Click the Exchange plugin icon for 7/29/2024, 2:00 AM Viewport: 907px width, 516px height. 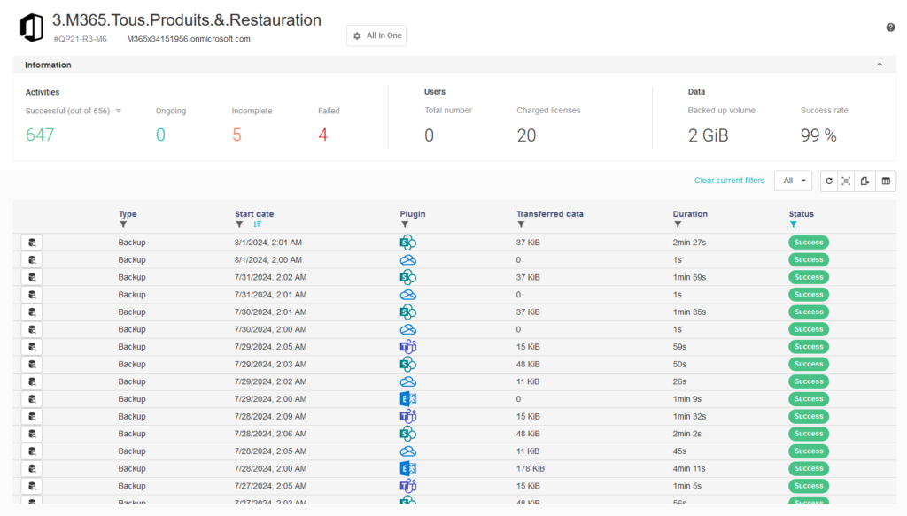[407, 398]
